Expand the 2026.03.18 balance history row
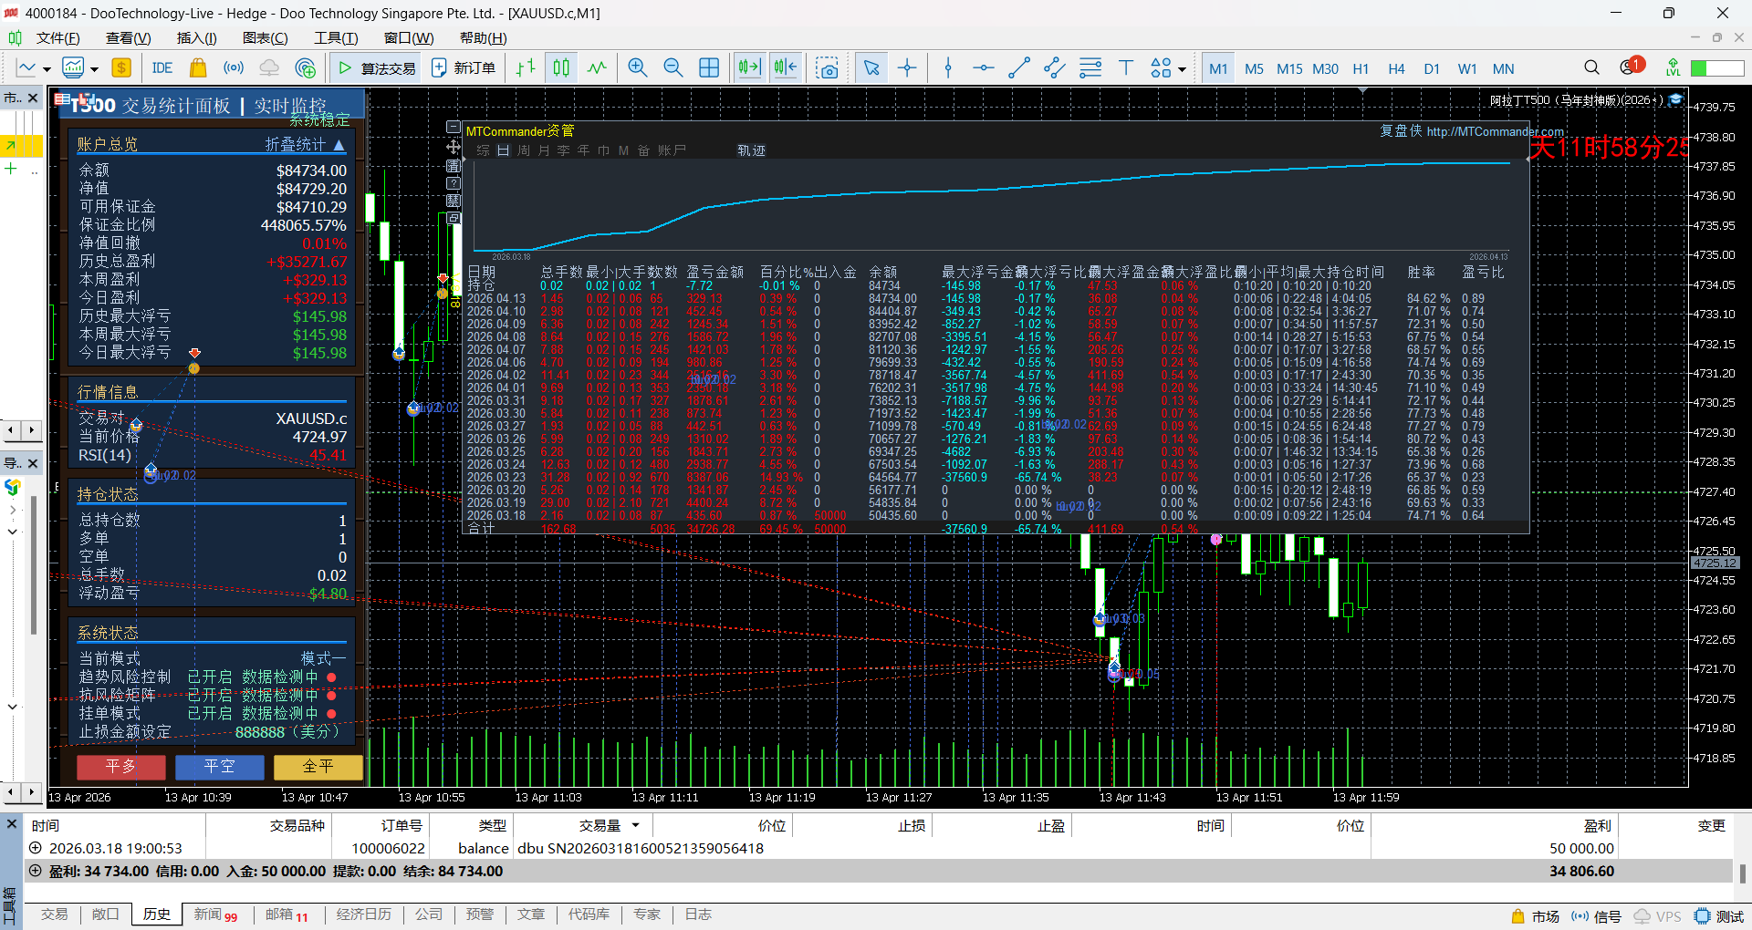1752x930 pixels. [x=36, y=848]
